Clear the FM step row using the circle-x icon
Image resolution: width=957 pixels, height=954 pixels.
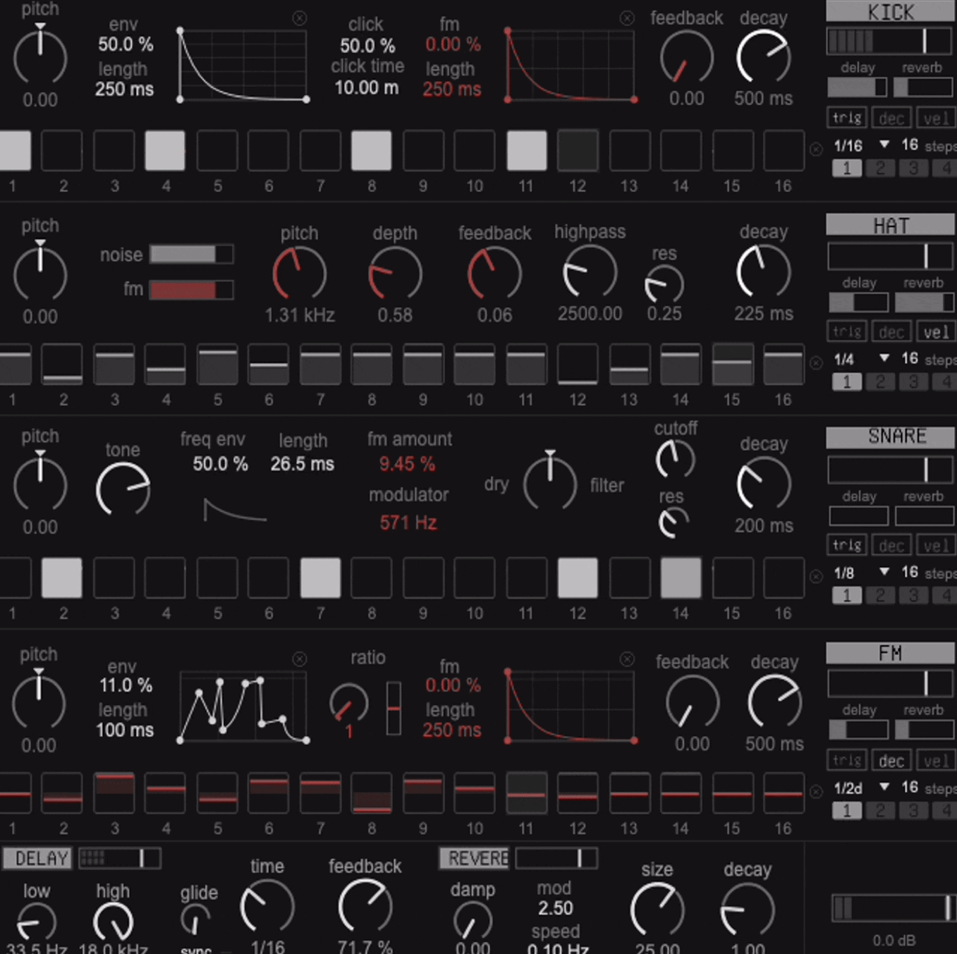[x=816, y=791]
